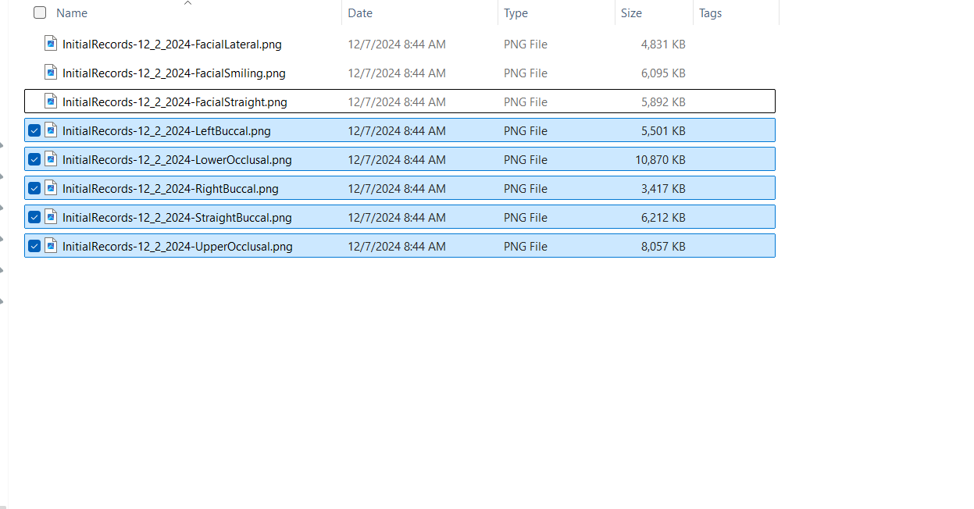Select file name InitialRecords-12_2_2024-FacialSmiling.png

(x=174, y=73)
